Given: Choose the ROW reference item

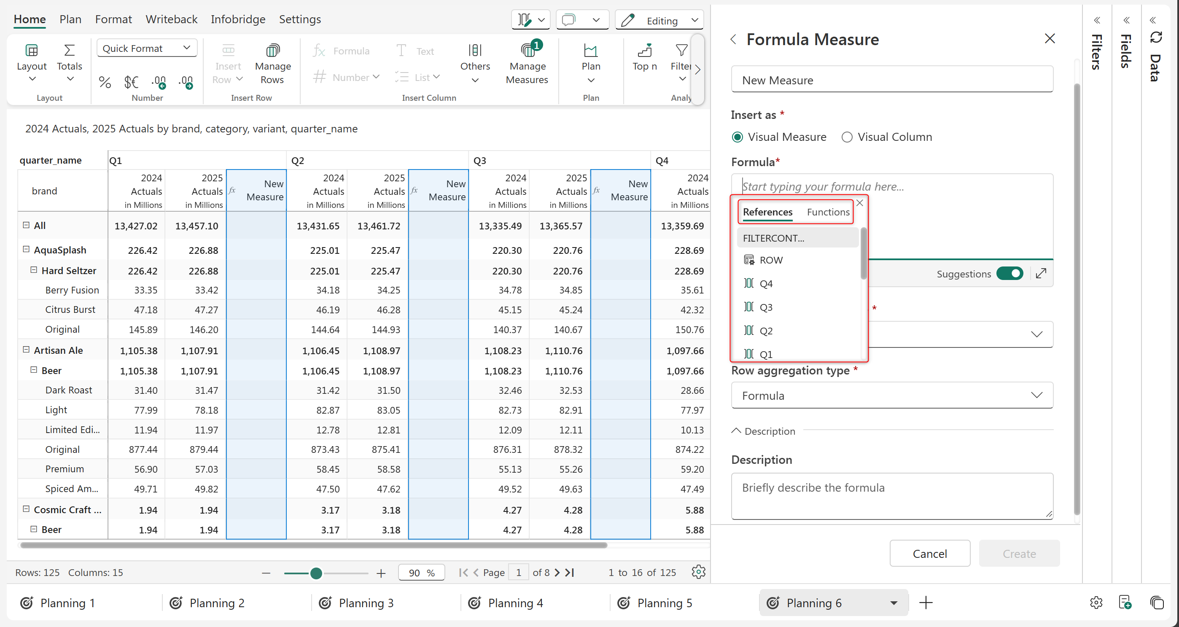Looking at the screenshot, I should [x=771, y=261].
